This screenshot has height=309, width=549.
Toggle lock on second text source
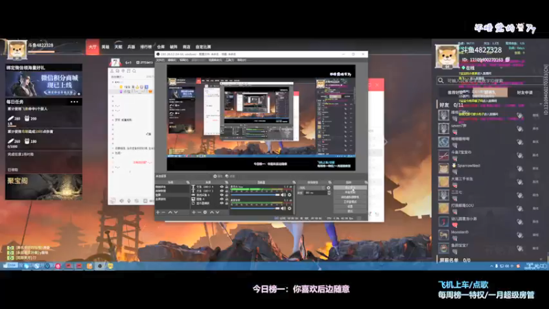(226, 191)
